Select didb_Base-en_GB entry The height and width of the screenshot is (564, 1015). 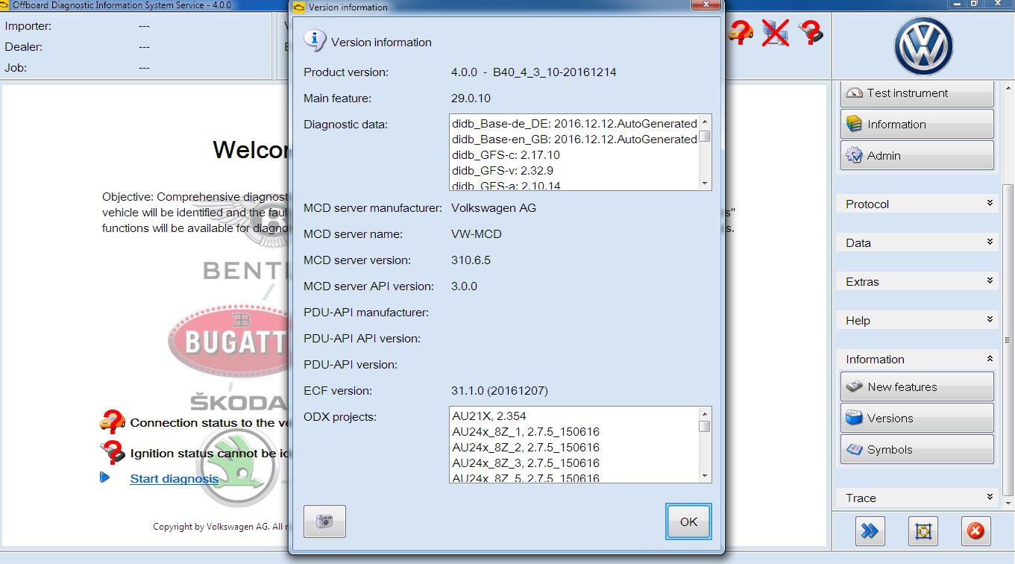click(574, 140)
